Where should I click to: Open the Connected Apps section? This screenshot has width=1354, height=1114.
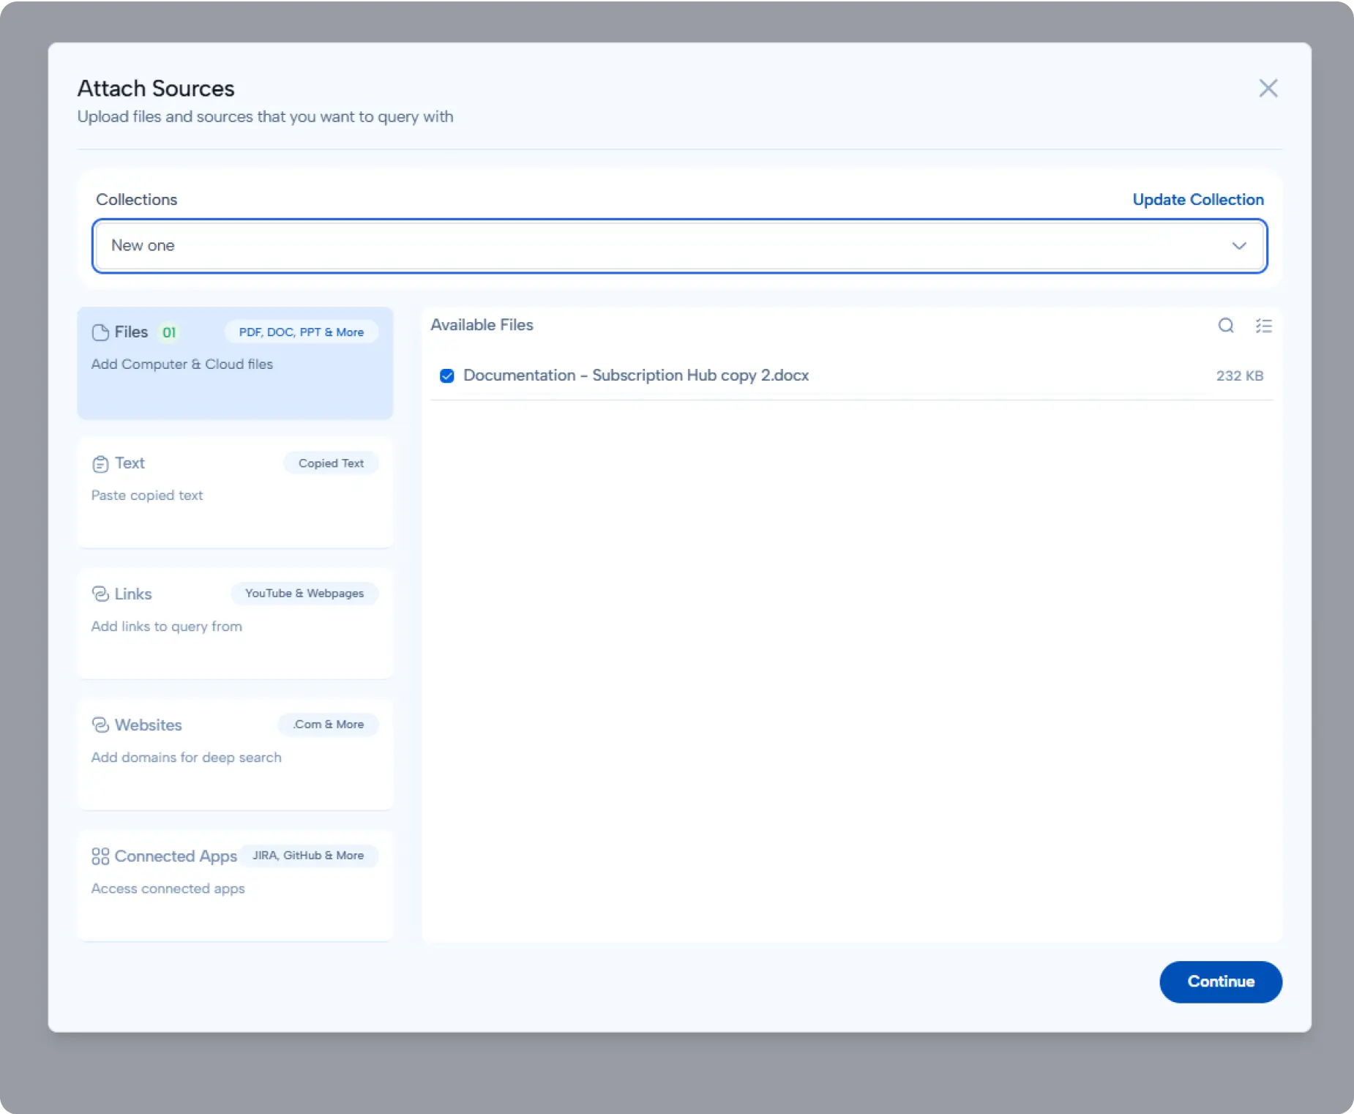pyautogui.click(x=235, y=886)
